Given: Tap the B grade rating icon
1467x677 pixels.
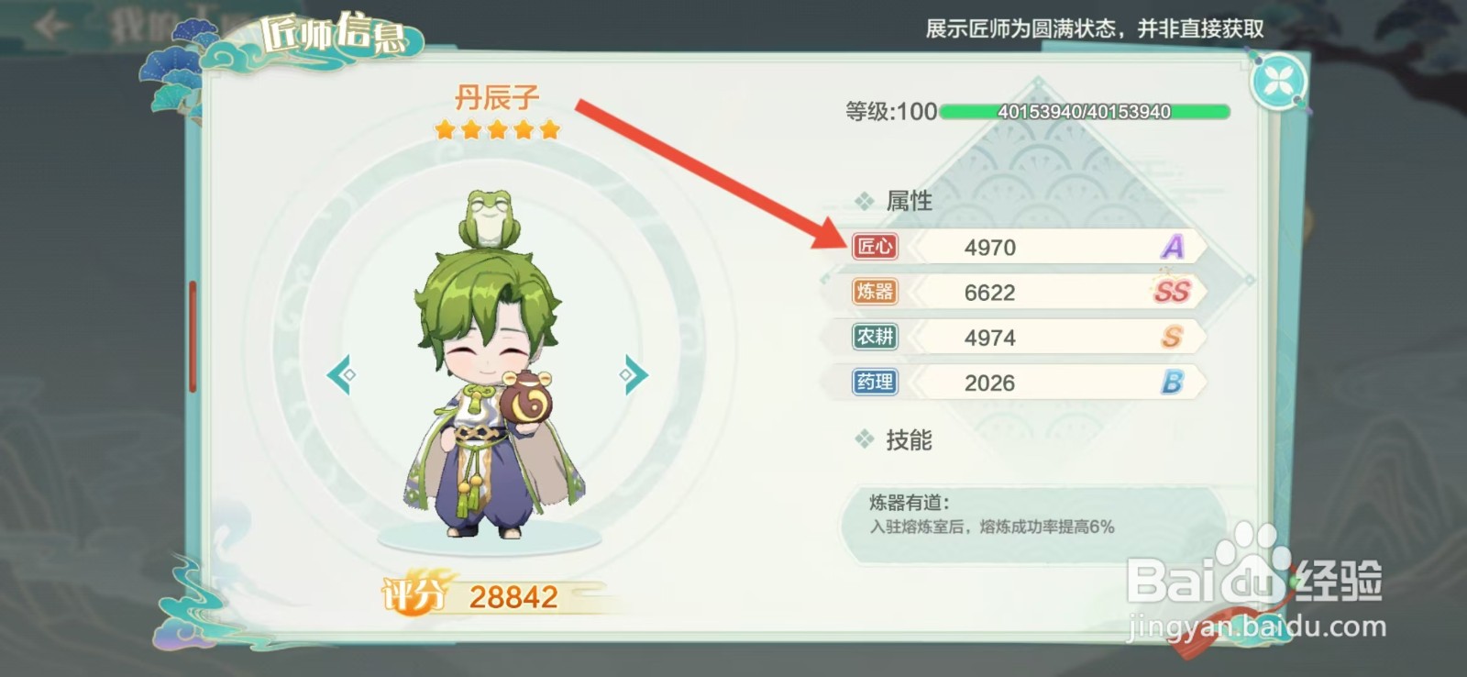Looking at the screenshot, I should point(1173,382).
